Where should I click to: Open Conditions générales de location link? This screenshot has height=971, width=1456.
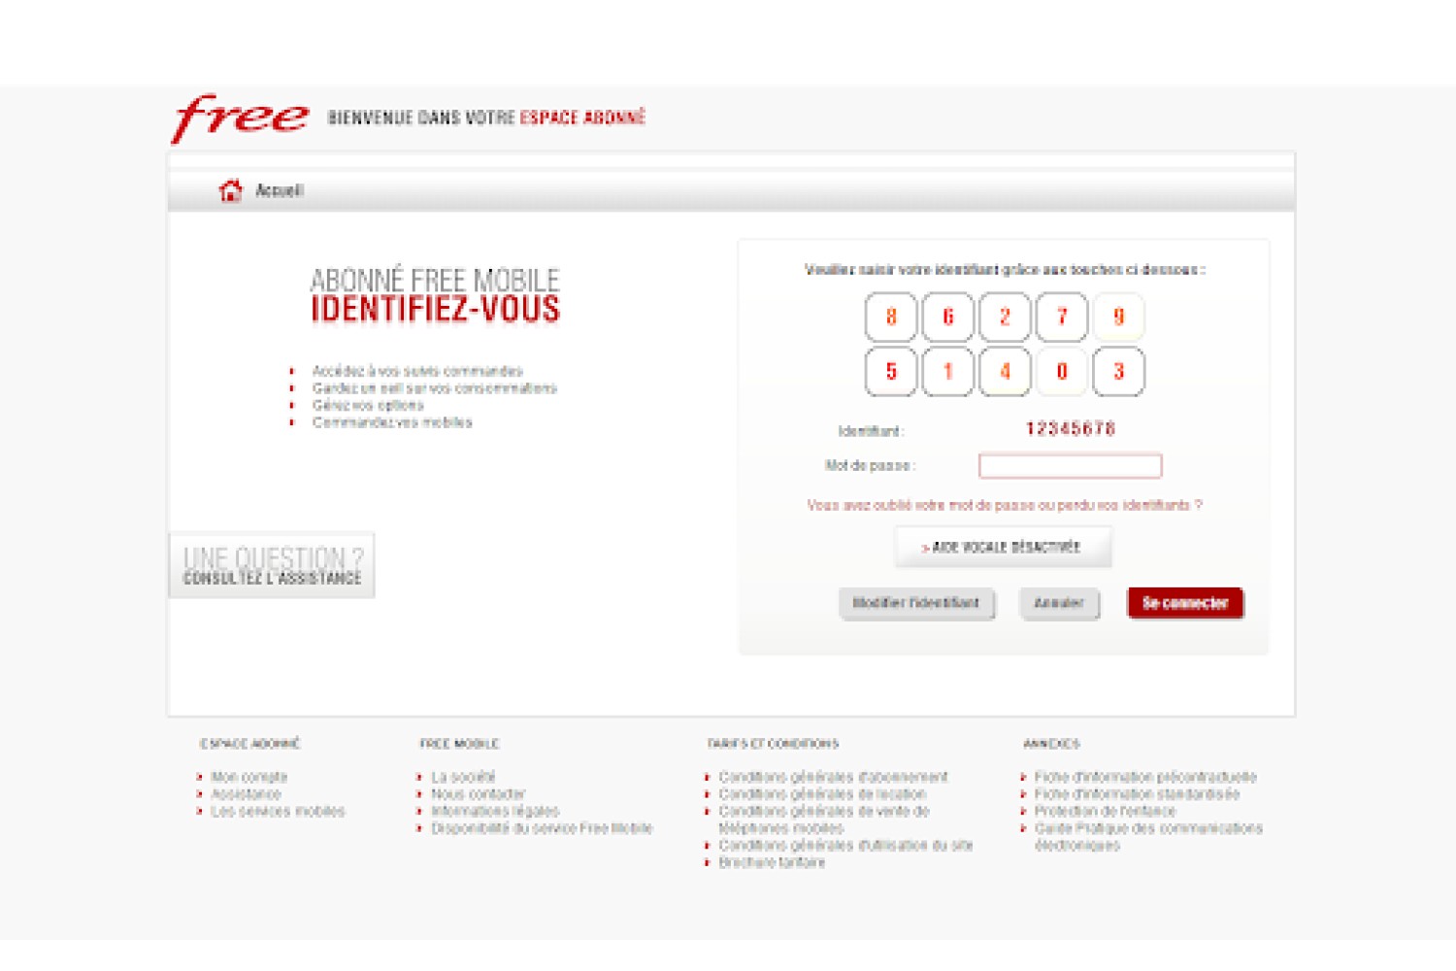click(x=822, y=794)
